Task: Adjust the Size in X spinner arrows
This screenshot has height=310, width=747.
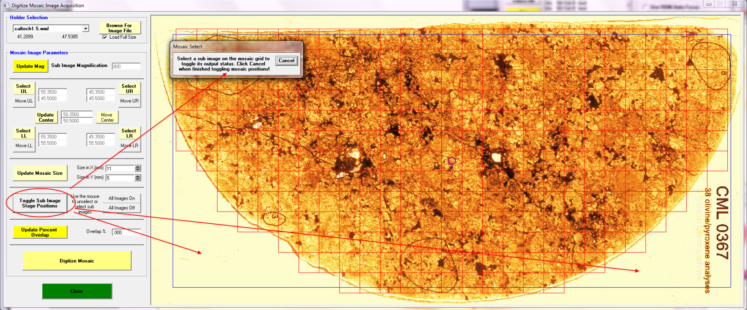Action: 138,168
